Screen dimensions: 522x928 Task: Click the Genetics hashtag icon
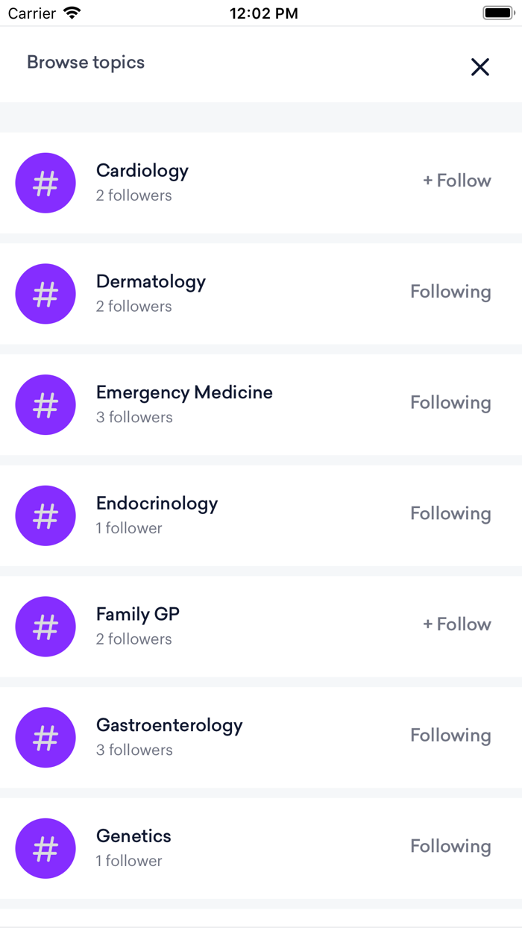pos(45,848)
